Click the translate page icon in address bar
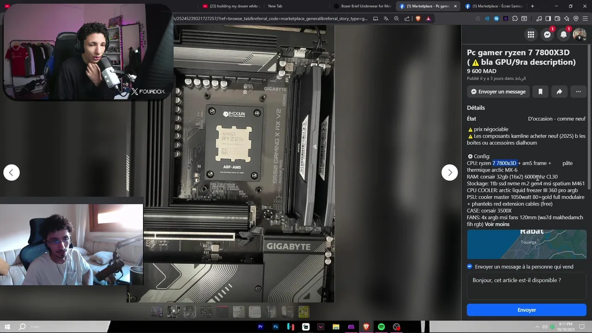The image size is (592, 333). click(x=386, y=18)
